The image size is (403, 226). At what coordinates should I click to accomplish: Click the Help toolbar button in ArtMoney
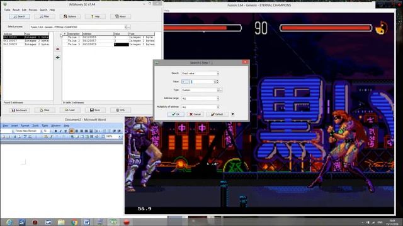coord(95,16)
